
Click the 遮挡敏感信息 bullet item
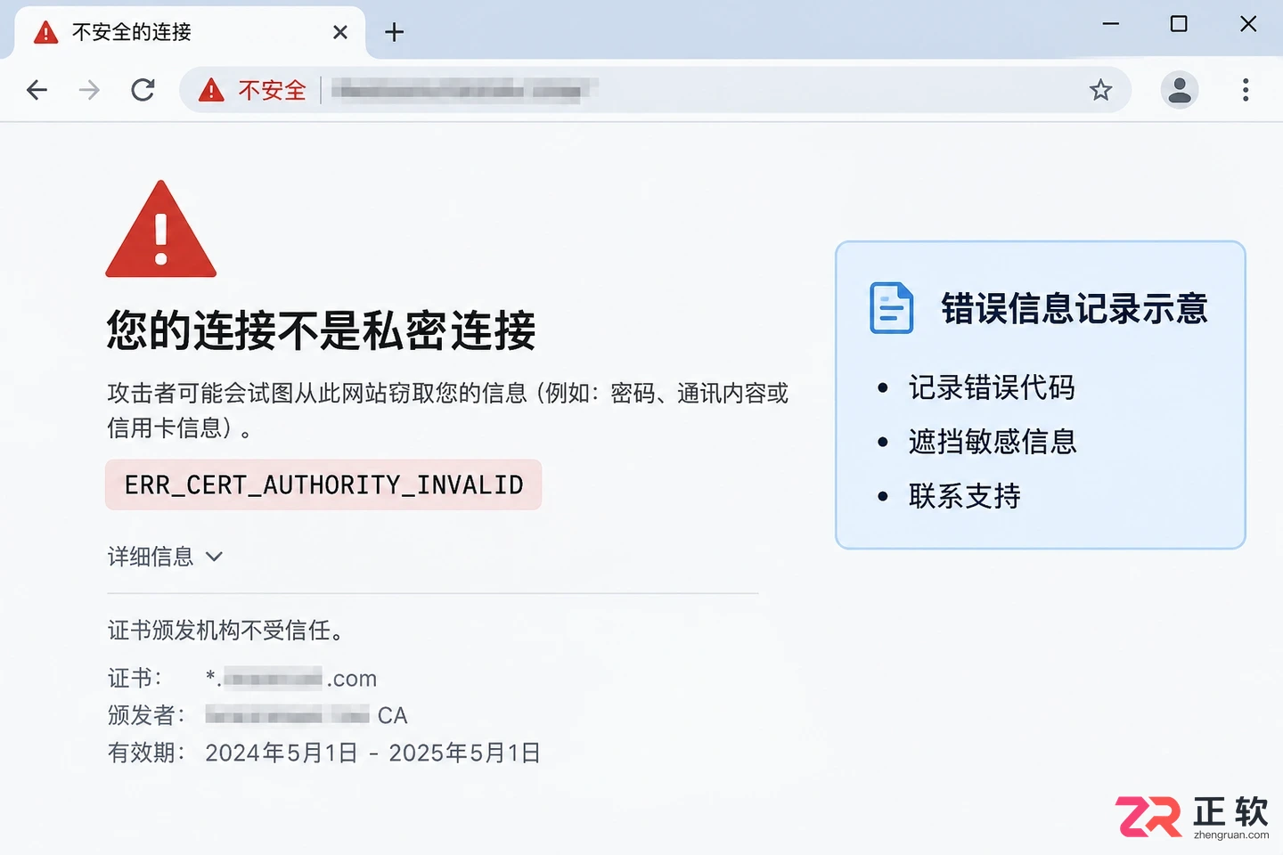click(993, 442)
